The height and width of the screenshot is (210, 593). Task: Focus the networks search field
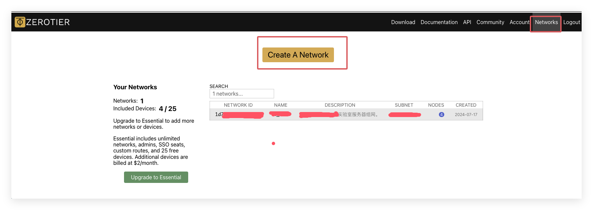pyautogui.click(x=242, y=94)
